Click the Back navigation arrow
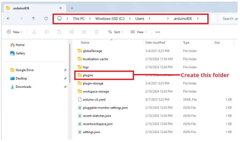The height and width of the screenshot is (142, 240). coord(8,18)
